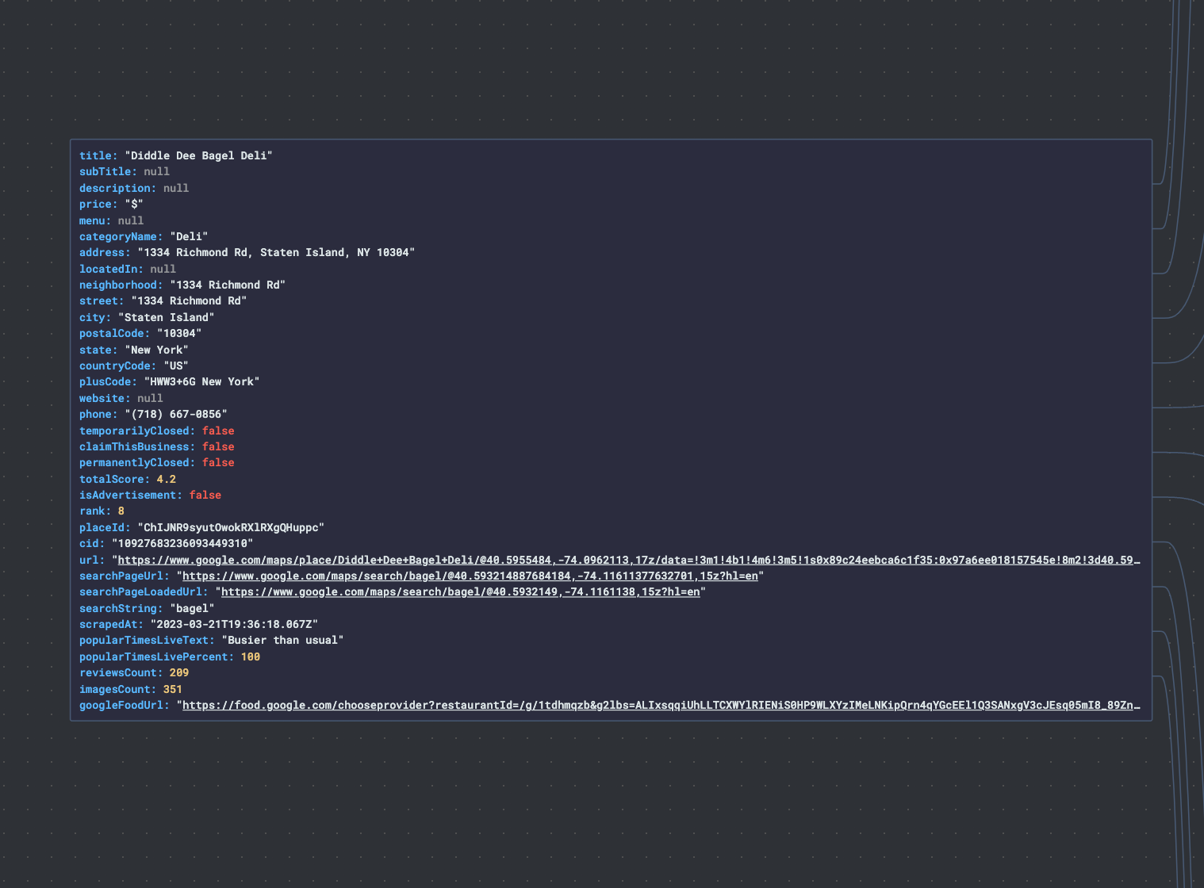1204x888 pixels.
Task: Click the isAdvertisement false value
Action: [205, 495]
